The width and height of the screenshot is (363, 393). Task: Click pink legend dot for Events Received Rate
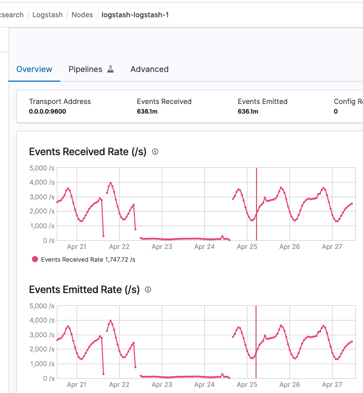[35, 259]
